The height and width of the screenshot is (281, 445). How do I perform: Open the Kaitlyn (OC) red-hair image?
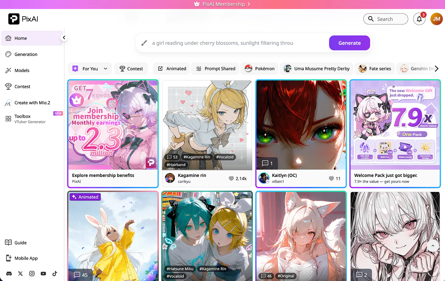(x=301, y=125)
